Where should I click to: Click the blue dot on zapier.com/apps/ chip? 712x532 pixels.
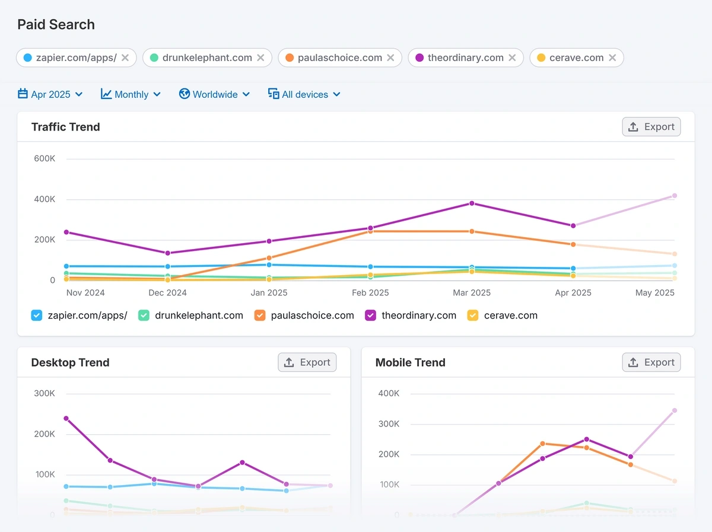[27, 58]
